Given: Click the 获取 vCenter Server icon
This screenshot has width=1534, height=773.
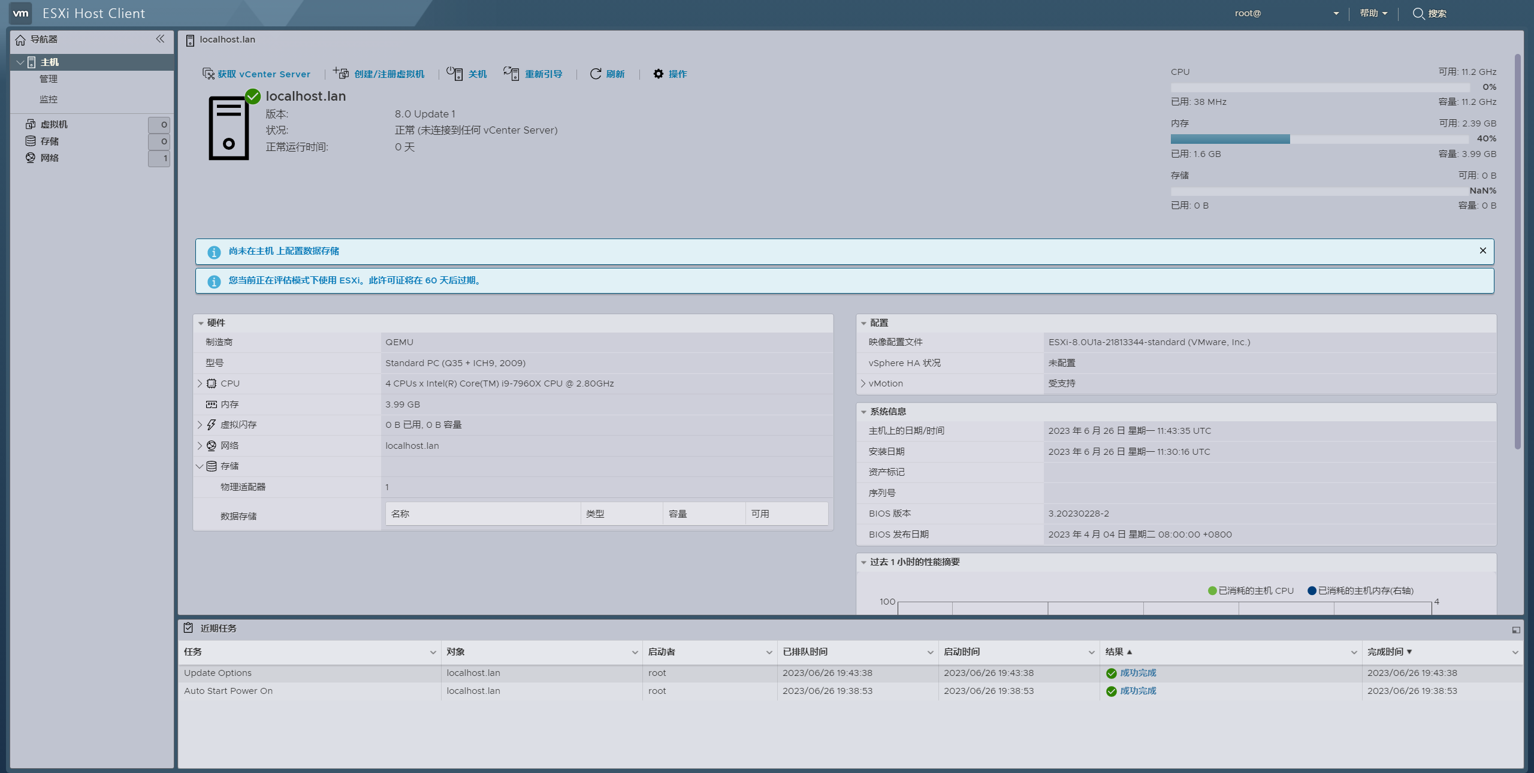Looking at the screenshot, I should 208,74.
